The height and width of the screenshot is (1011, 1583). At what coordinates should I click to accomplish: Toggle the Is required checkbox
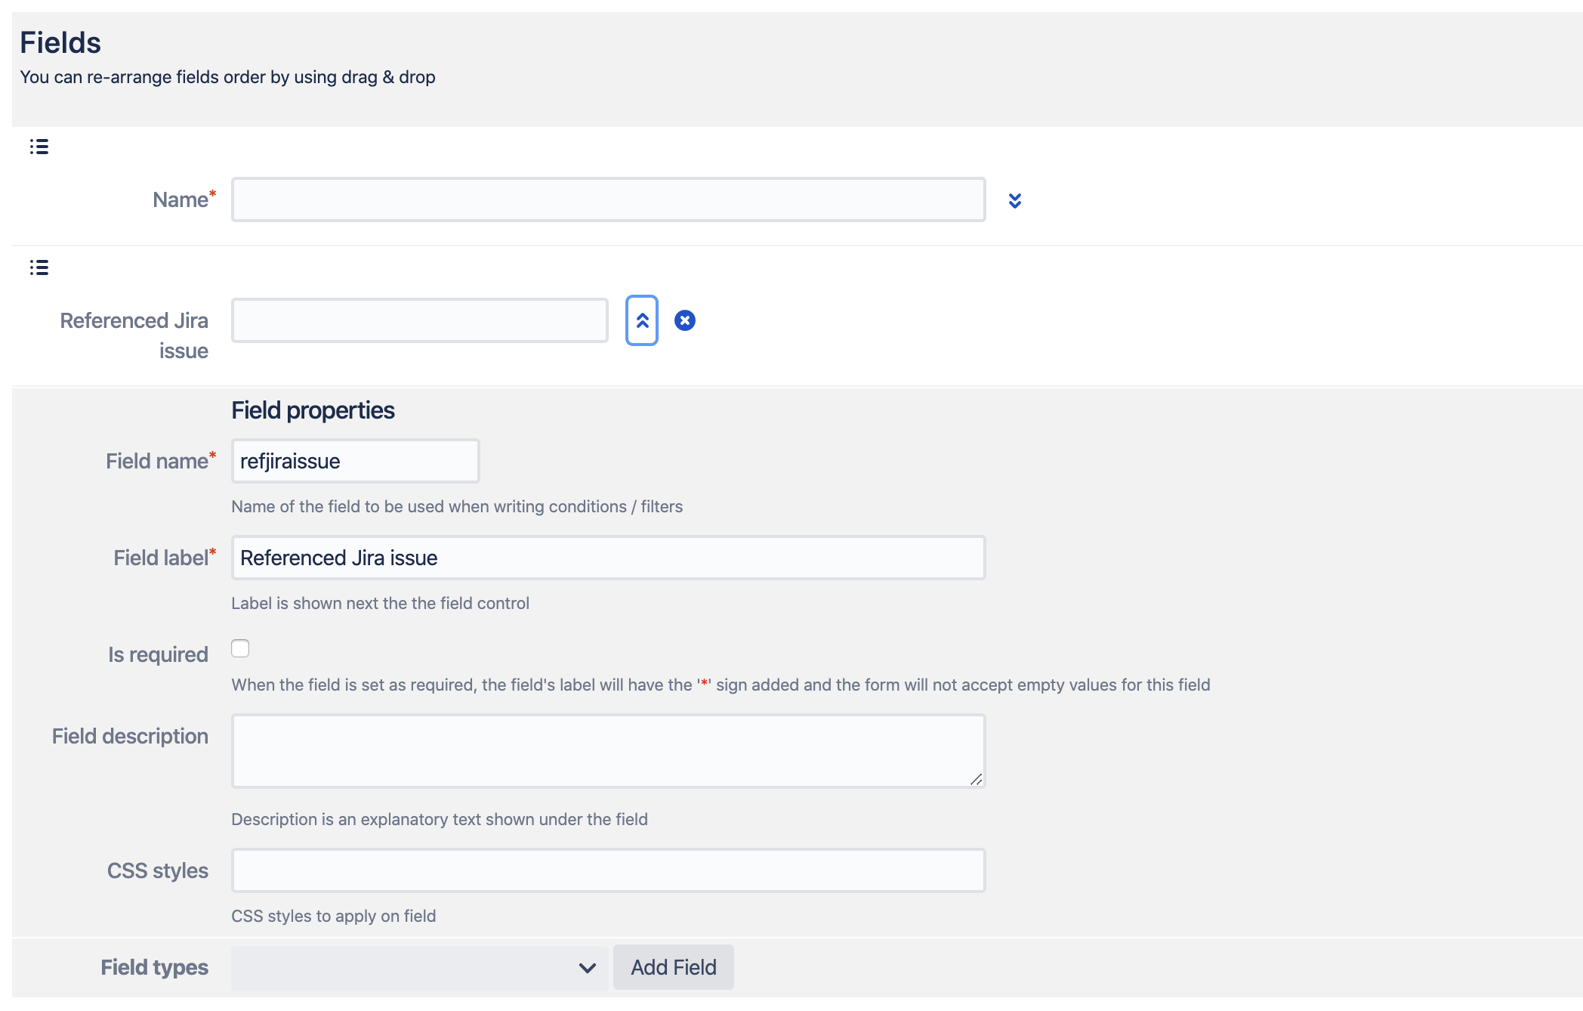[x=240, y=648]
